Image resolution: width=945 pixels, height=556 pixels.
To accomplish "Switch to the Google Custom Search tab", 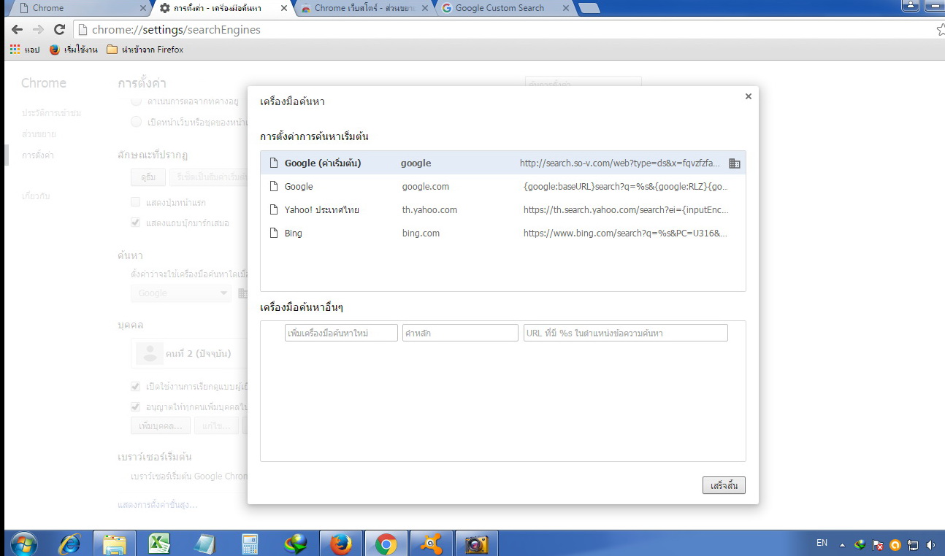I will 505,8.
